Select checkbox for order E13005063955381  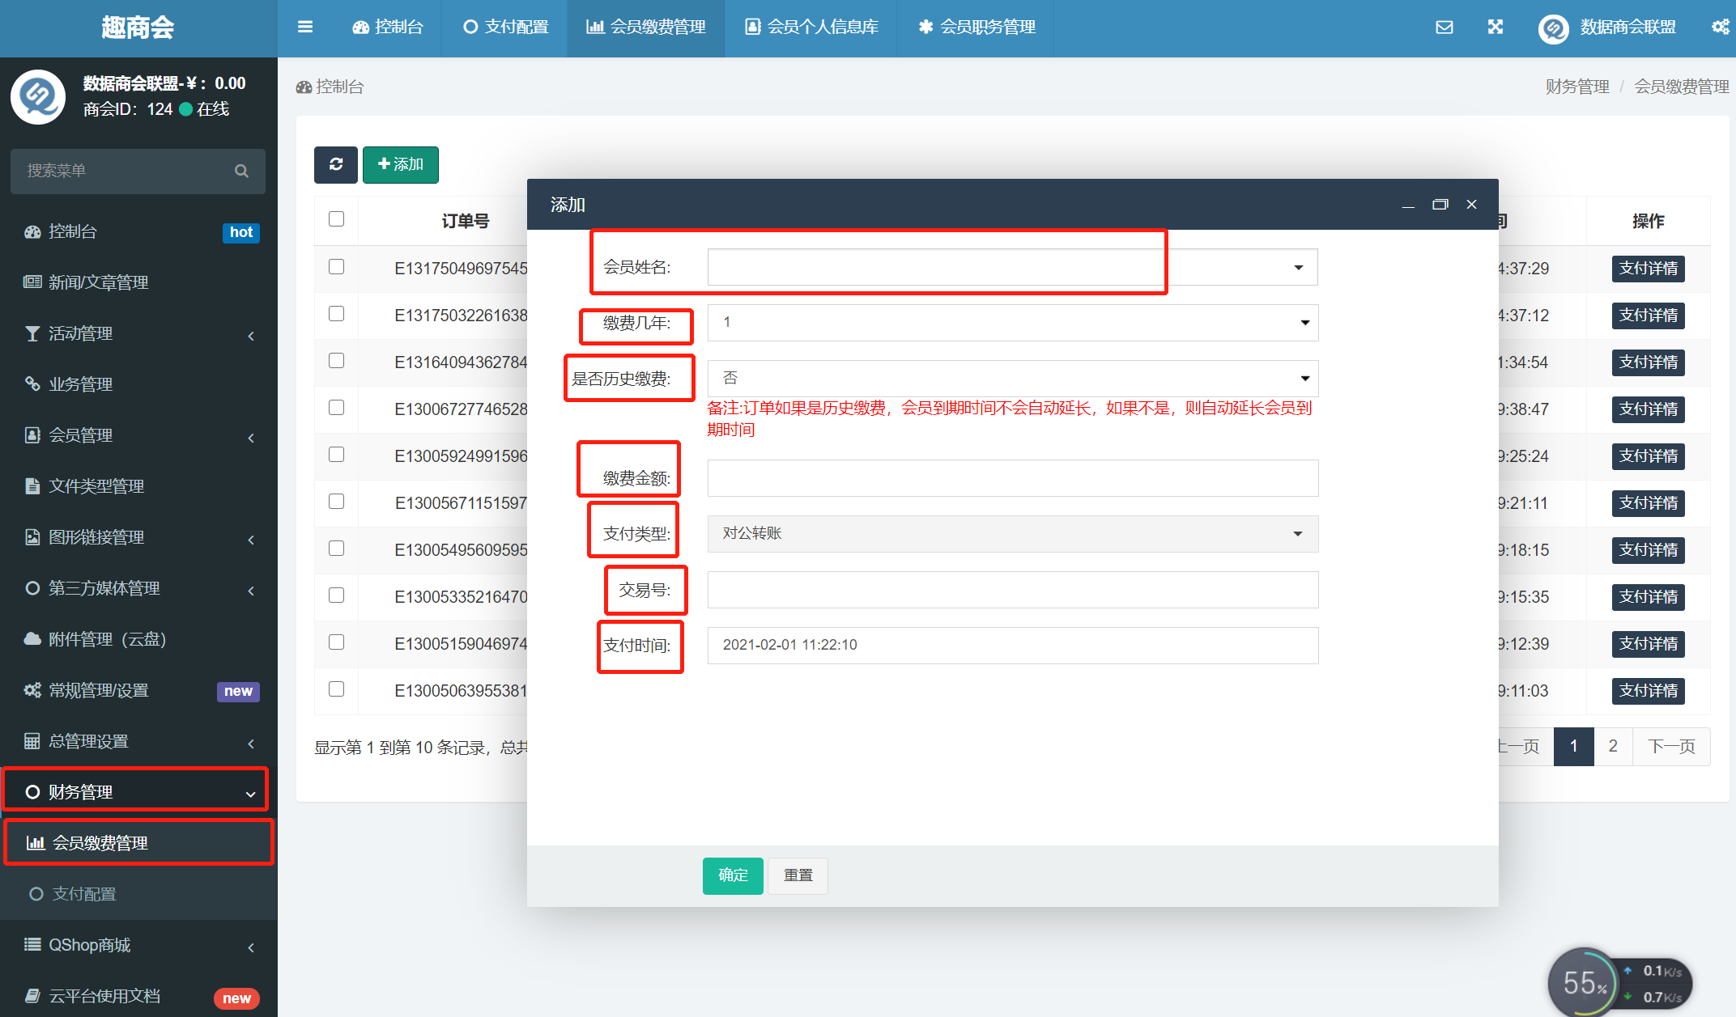[x=337, y=689]
